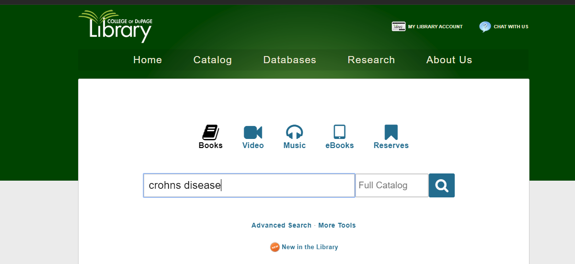This screenshot has height=264, width=575.
Task: Open the New in the Library link
Action: click(x=310, y=247)
